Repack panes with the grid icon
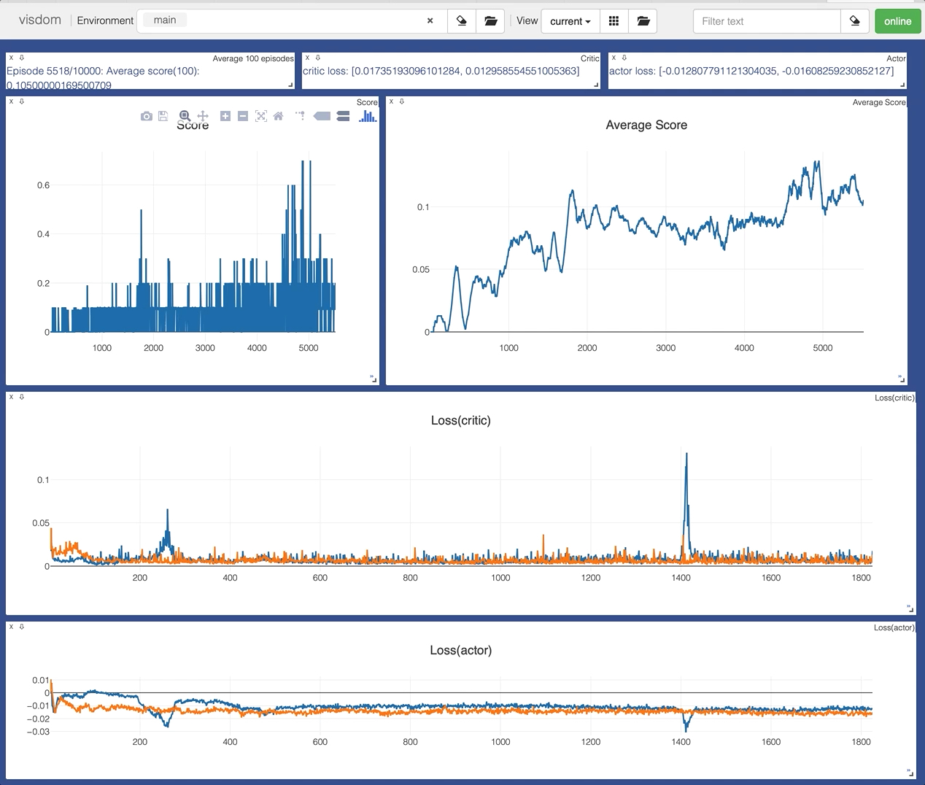The image size is (925, 785). pyautogui.click(x=614, y=21)
